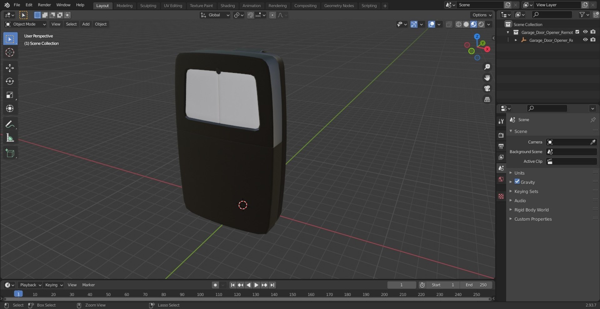
Task: Click the current frame number field
Action: click(x=402, y=285)
